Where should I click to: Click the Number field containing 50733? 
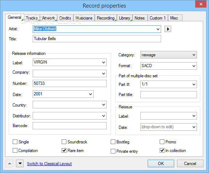click(x=70, y=83)
